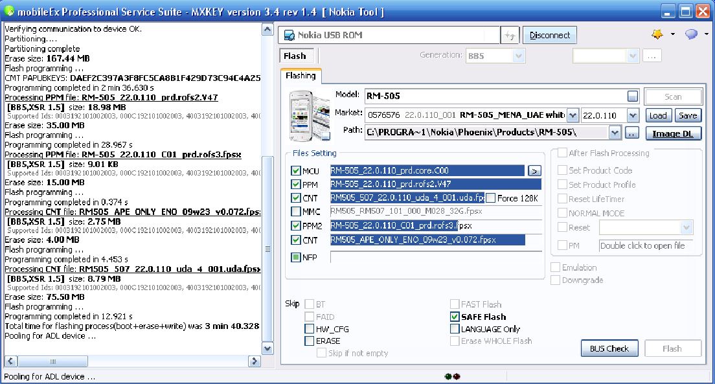Select the MCU file name field
The height and width of the screenshot is (384, 715).
click(x=427, y=170)
